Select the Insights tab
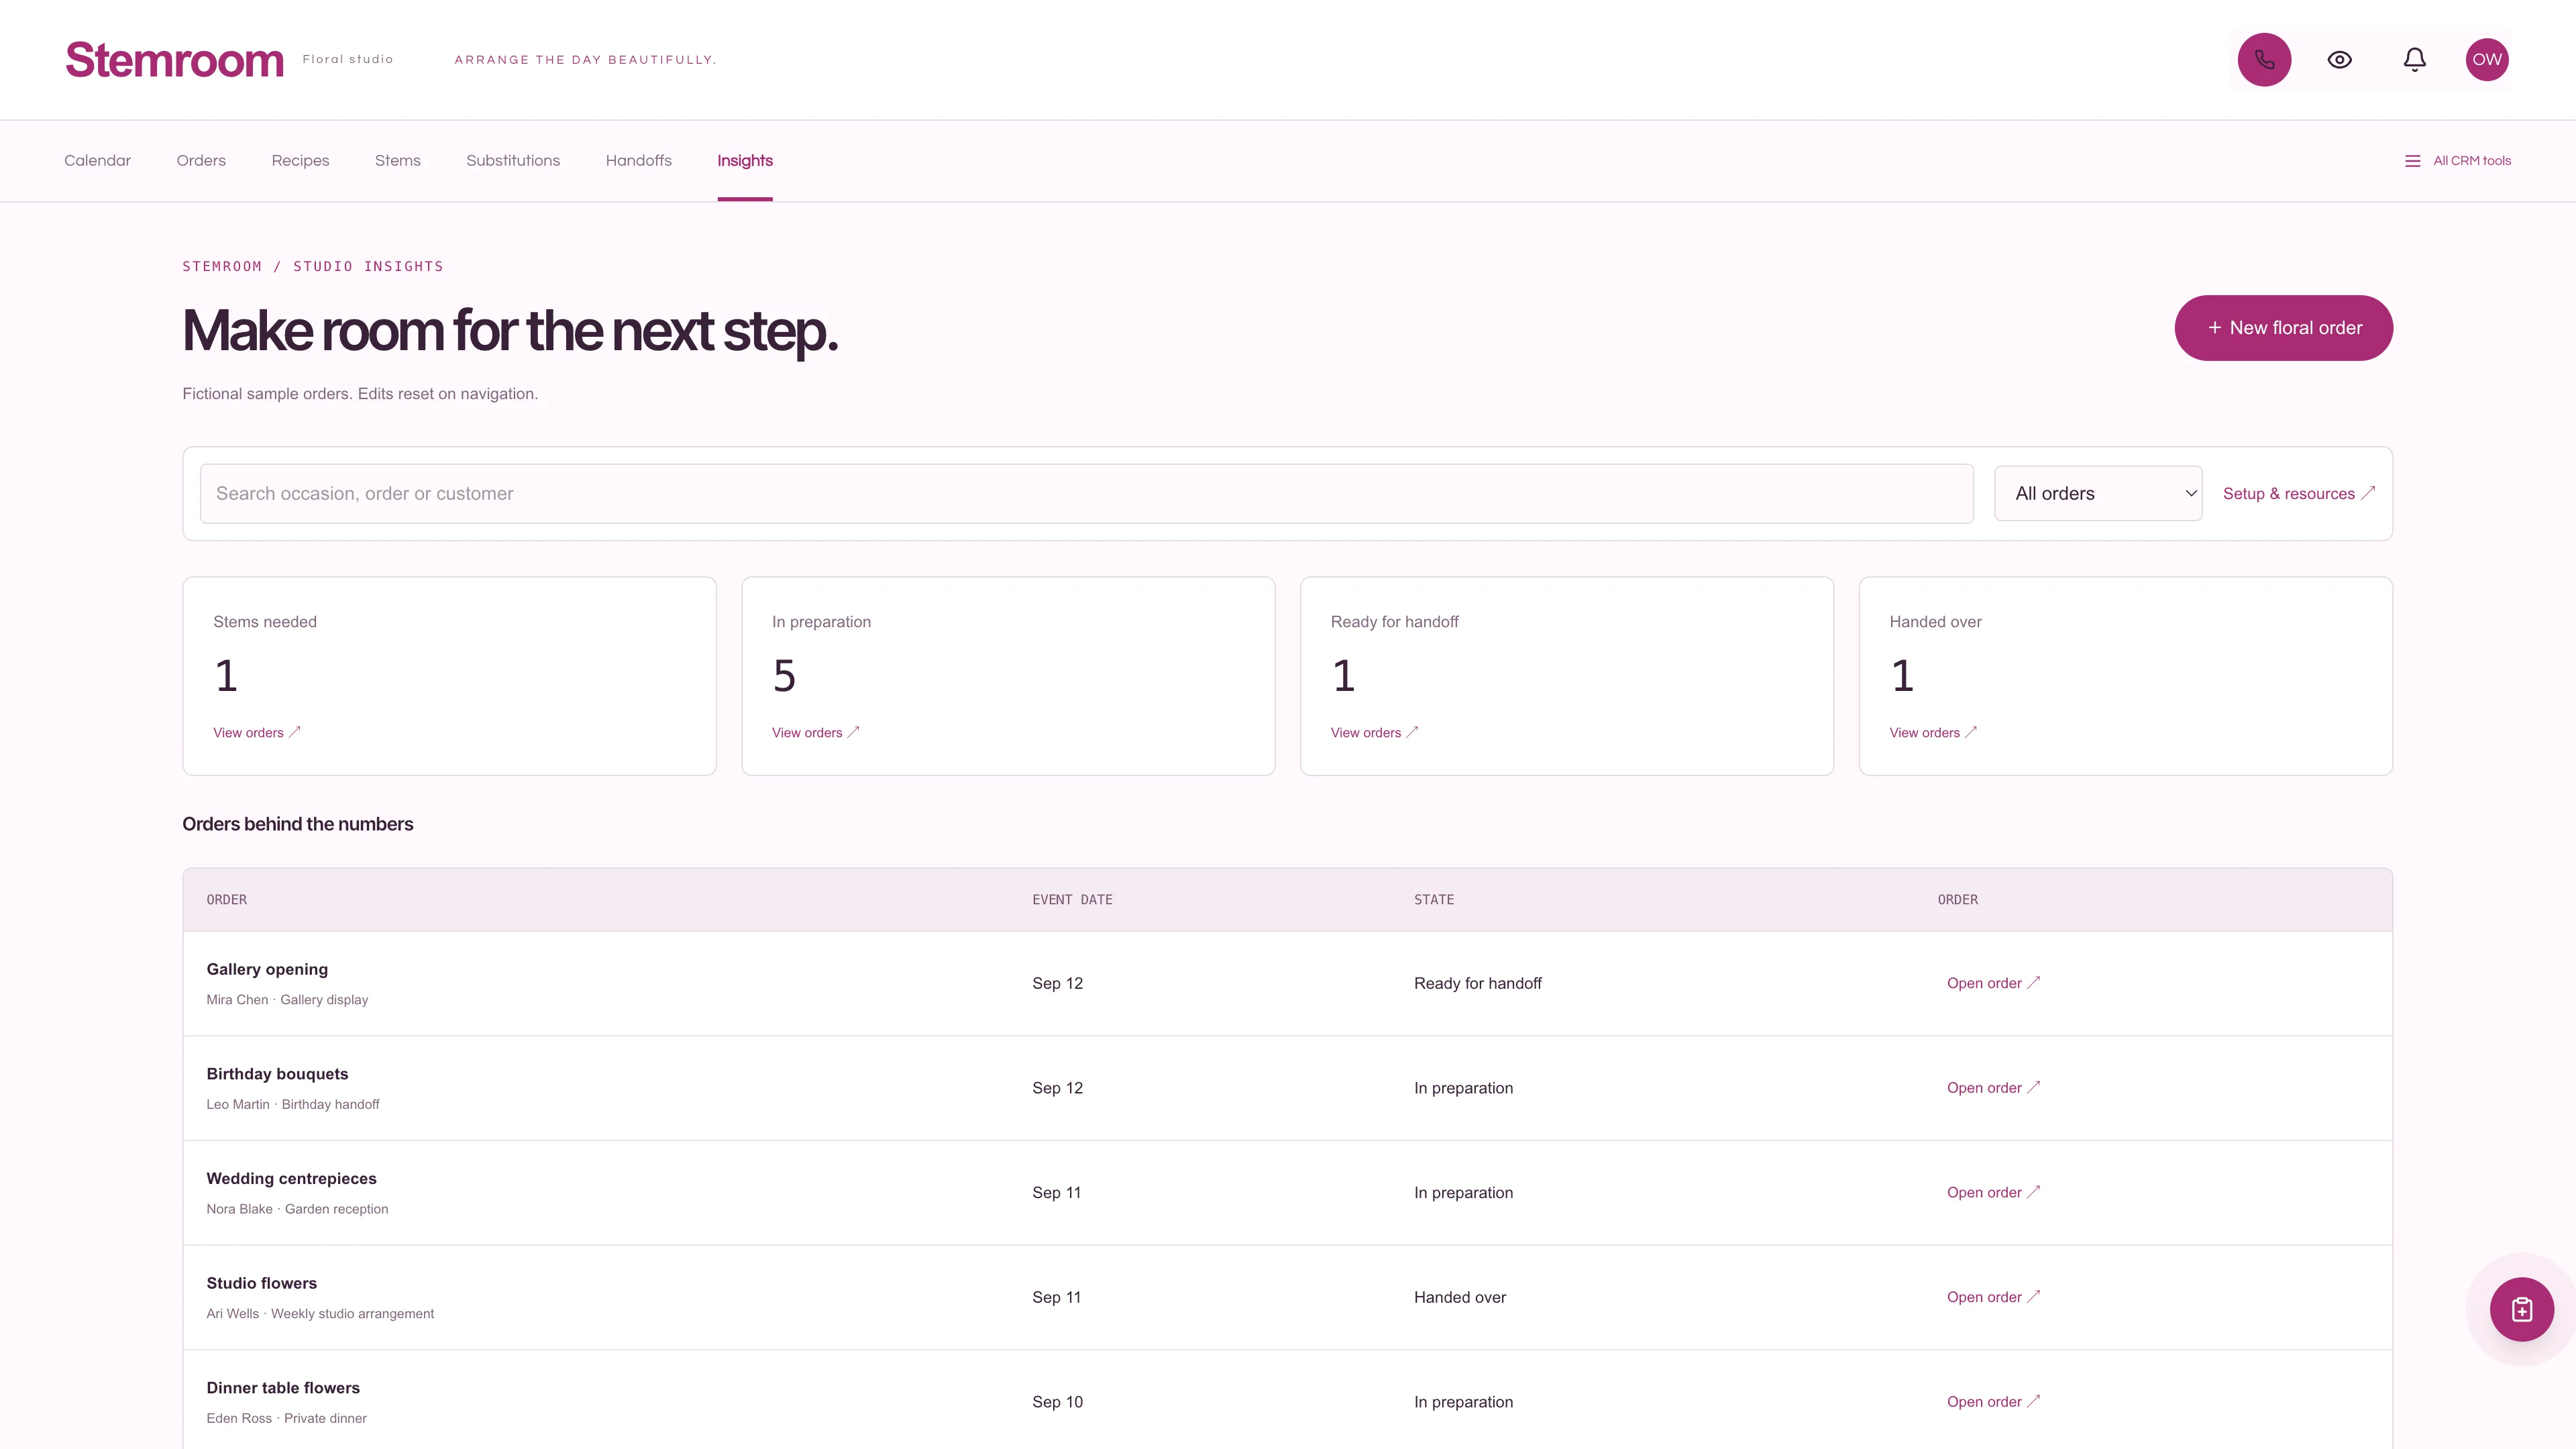Screen dimensions: 2576x1449 pyautogui.click(x=744, y=161)
